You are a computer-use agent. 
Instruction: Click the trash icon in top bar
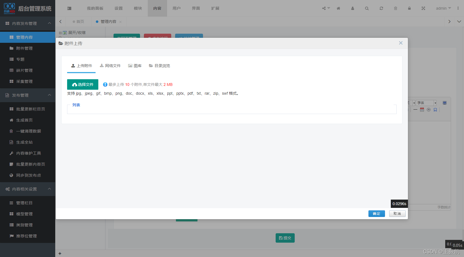[x=396, y=8]
